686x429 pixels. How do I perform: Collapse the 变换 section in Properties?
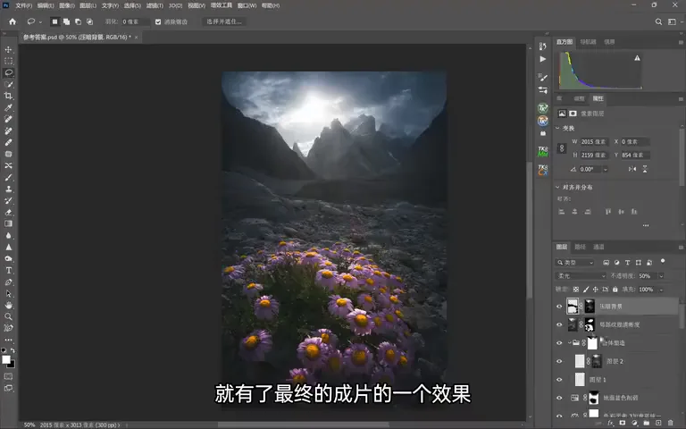557,129
